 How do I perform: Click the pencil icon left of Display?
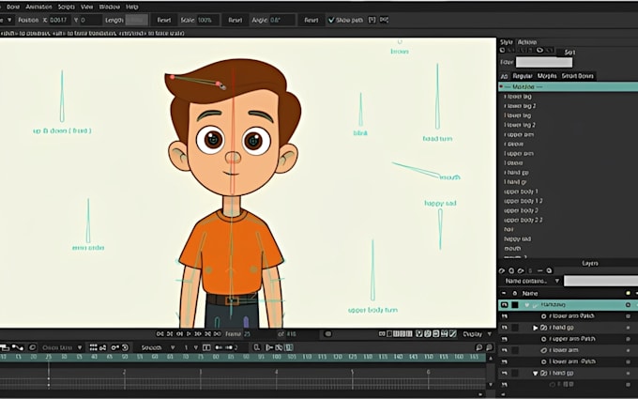453,334
